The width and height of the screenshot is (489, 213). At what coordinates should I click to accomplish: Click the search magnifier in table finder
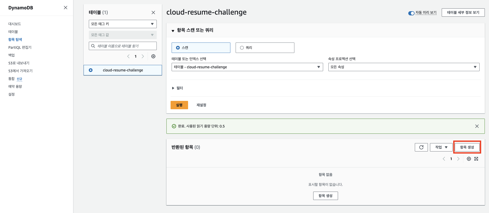pos(93,46)
